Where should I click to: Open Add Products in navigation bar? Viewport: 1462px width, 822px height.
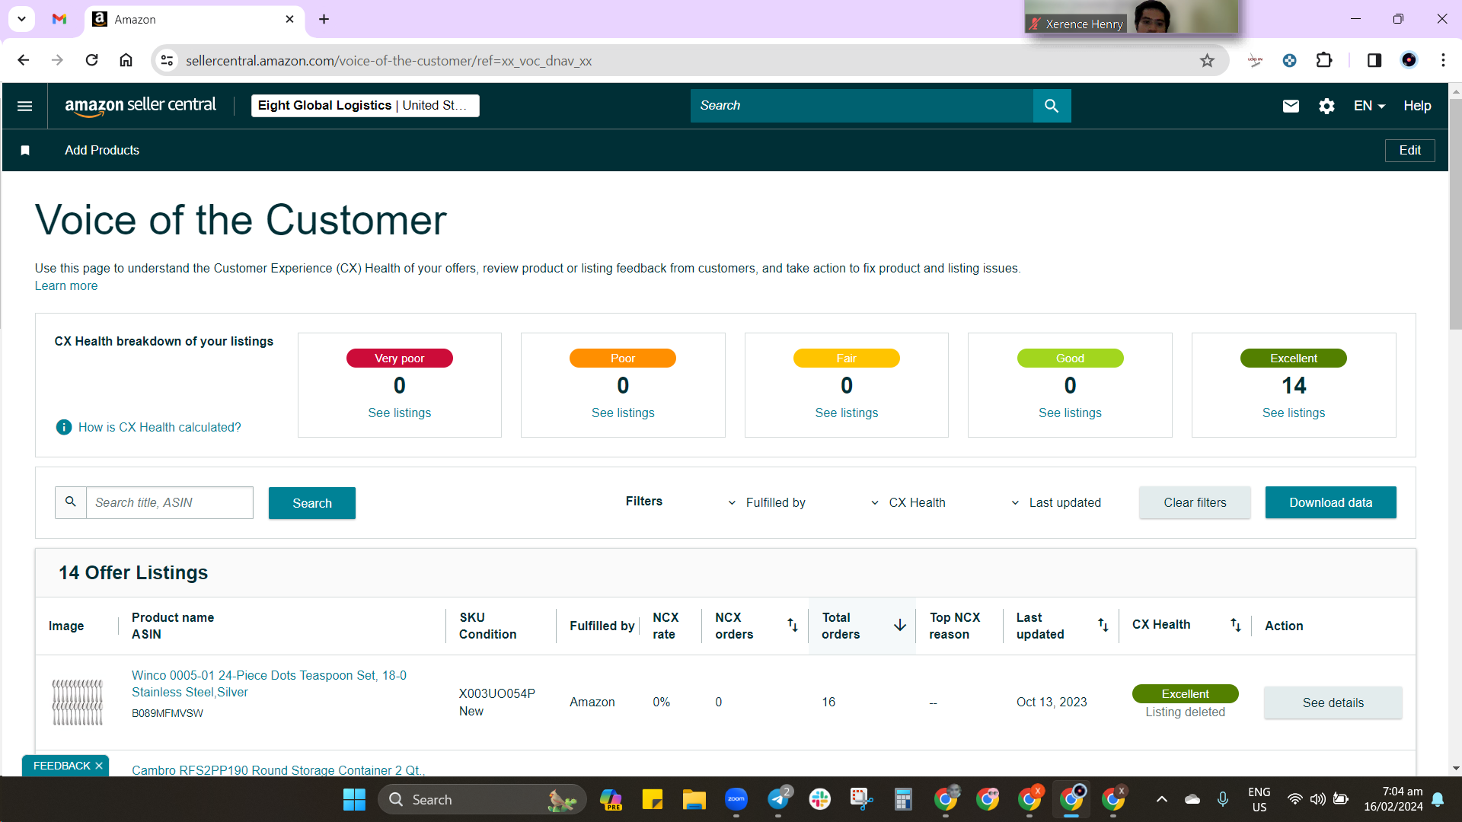pyautogui.click(x=102, y=151)
